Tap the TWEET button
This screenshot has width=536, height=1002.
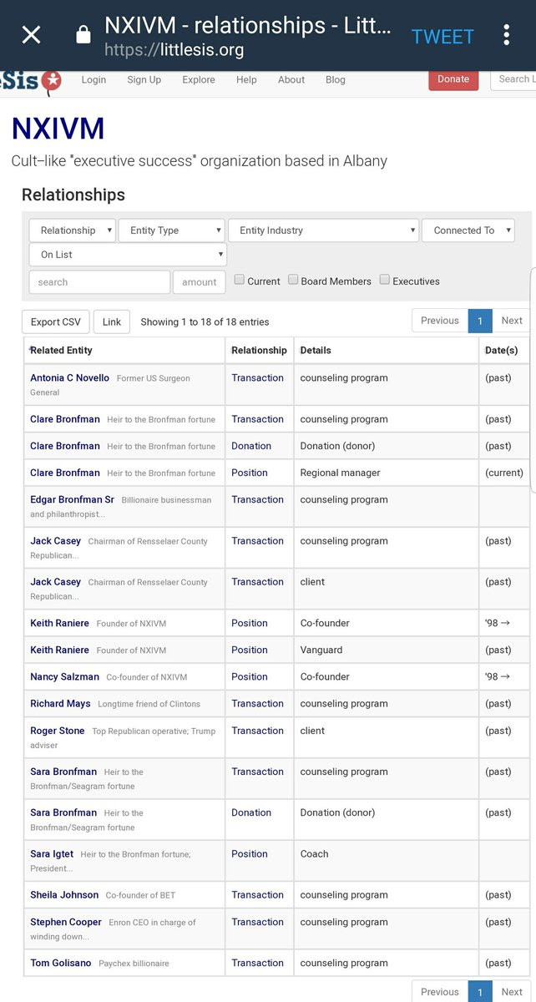pyautogui.click(x=442, y=36)
